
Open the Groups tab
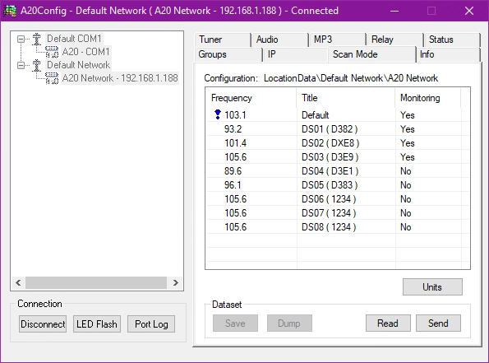(x=228, y=54)
